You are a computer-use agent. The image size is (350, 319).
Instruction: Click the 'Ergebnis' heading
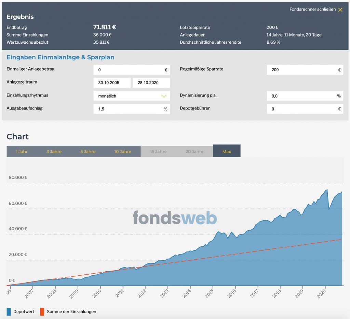[20, 17]
